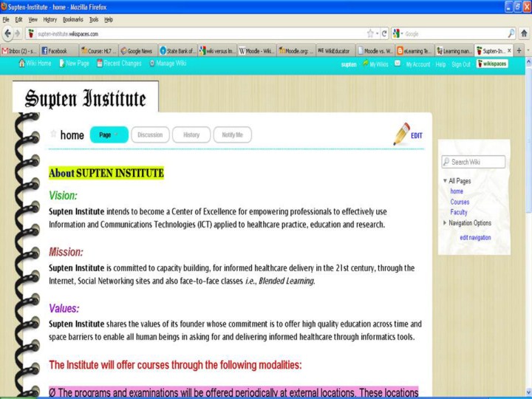Open the History tab of the page
The height and width of the screenshot is (399, 532).
(x=191, y=134)
